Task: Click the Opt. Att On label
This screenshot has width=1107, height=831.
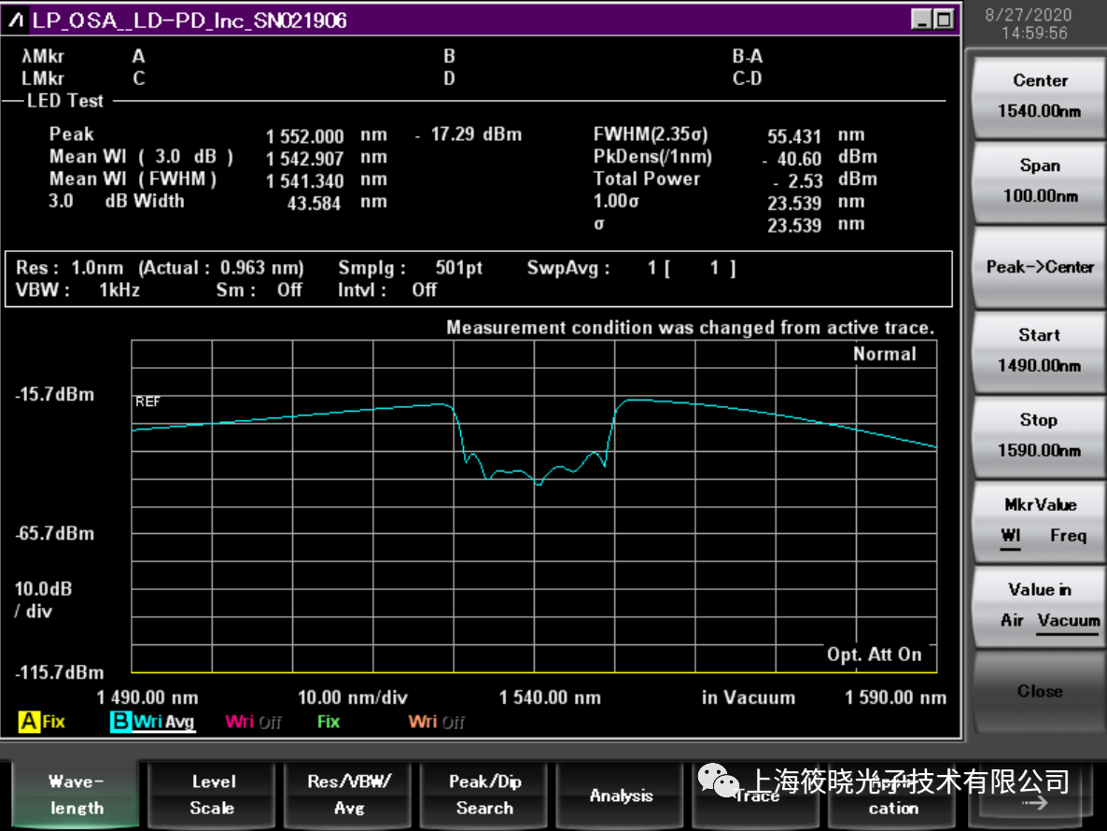Action: click(874, 655)
